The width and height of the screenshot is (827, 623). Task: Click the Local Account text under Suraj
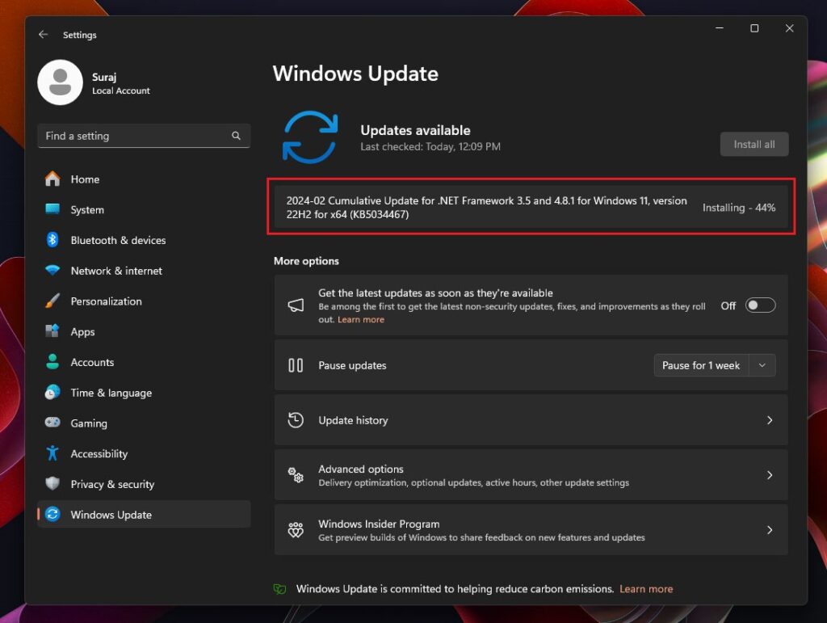(x=121, y=91)
